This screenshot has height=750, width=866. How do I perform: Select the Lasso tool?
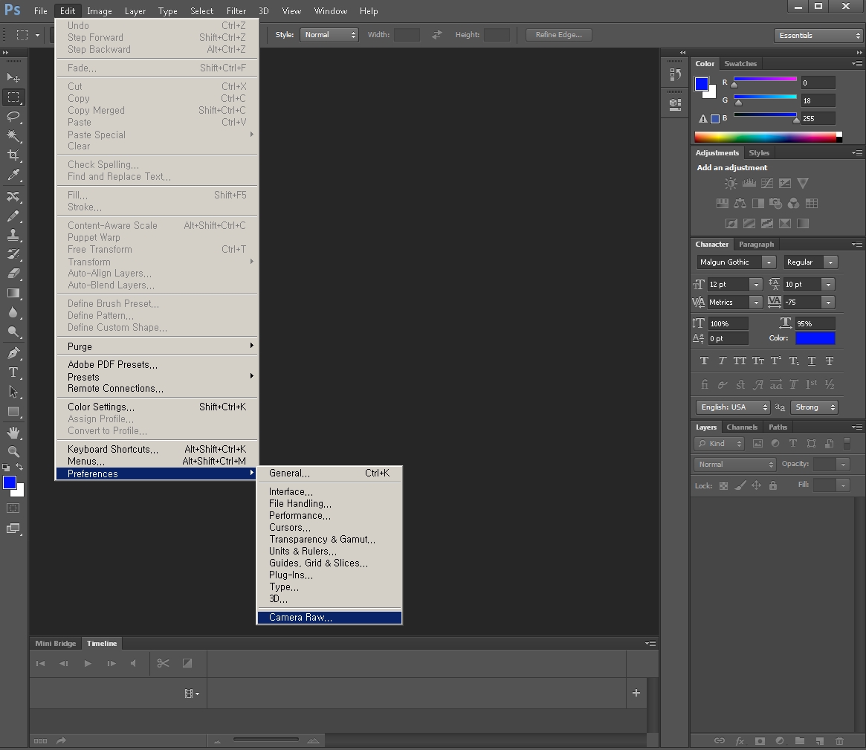(x=13, y=117)
